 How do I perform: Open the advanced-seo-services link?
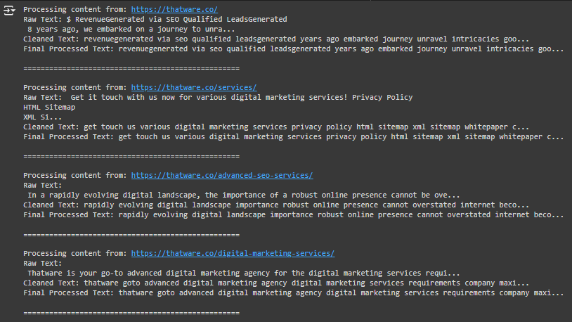pyautogui.click(x=222, y=176)
